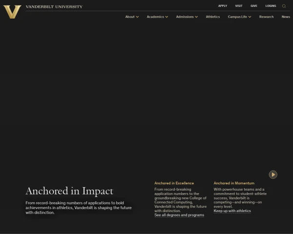
Task: Click the gold Vanderbilt V logo
Action: 12,12
